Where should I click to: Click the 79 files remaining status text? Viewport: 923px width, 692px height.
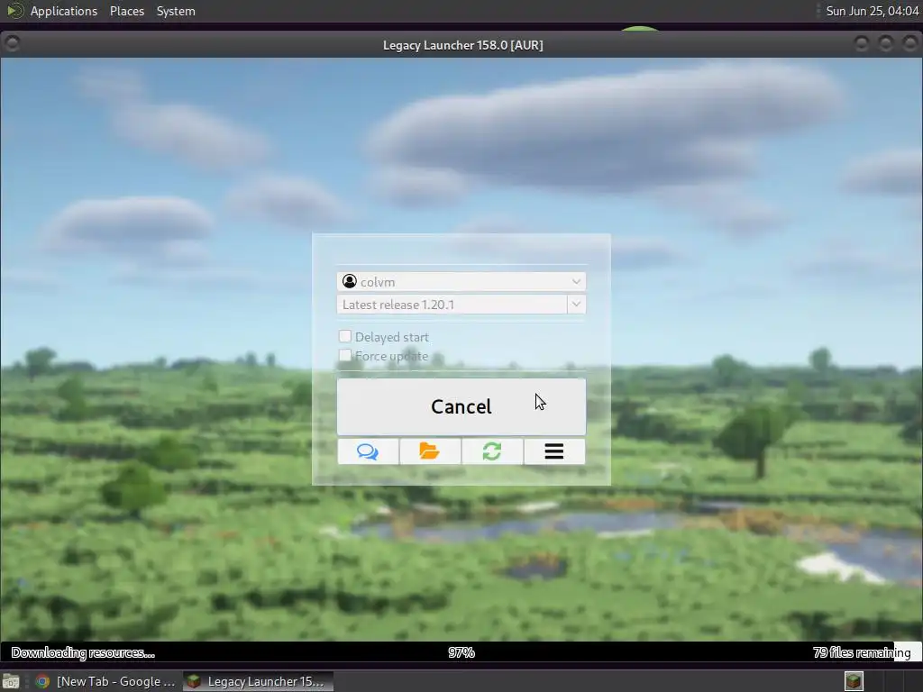coord(862,652)
